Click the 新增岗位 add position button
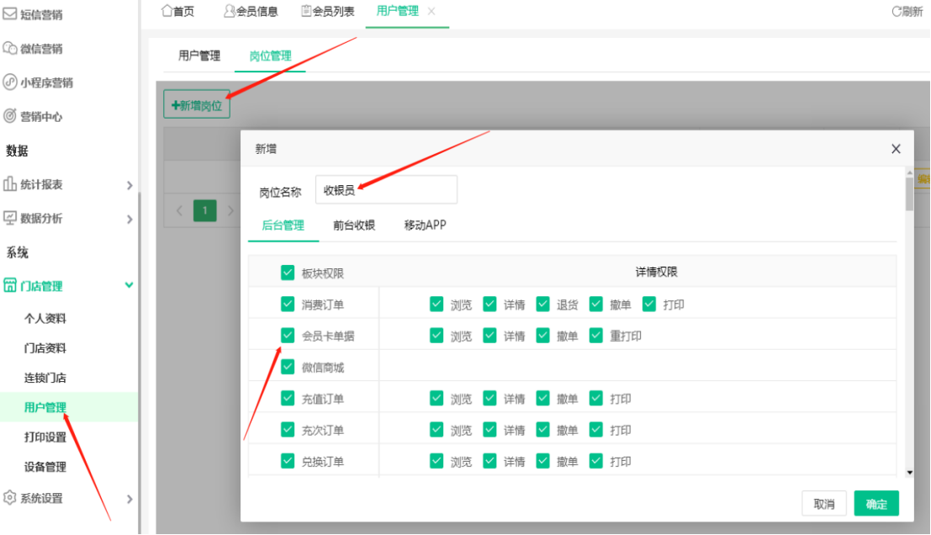 click(x=196, y=105)
